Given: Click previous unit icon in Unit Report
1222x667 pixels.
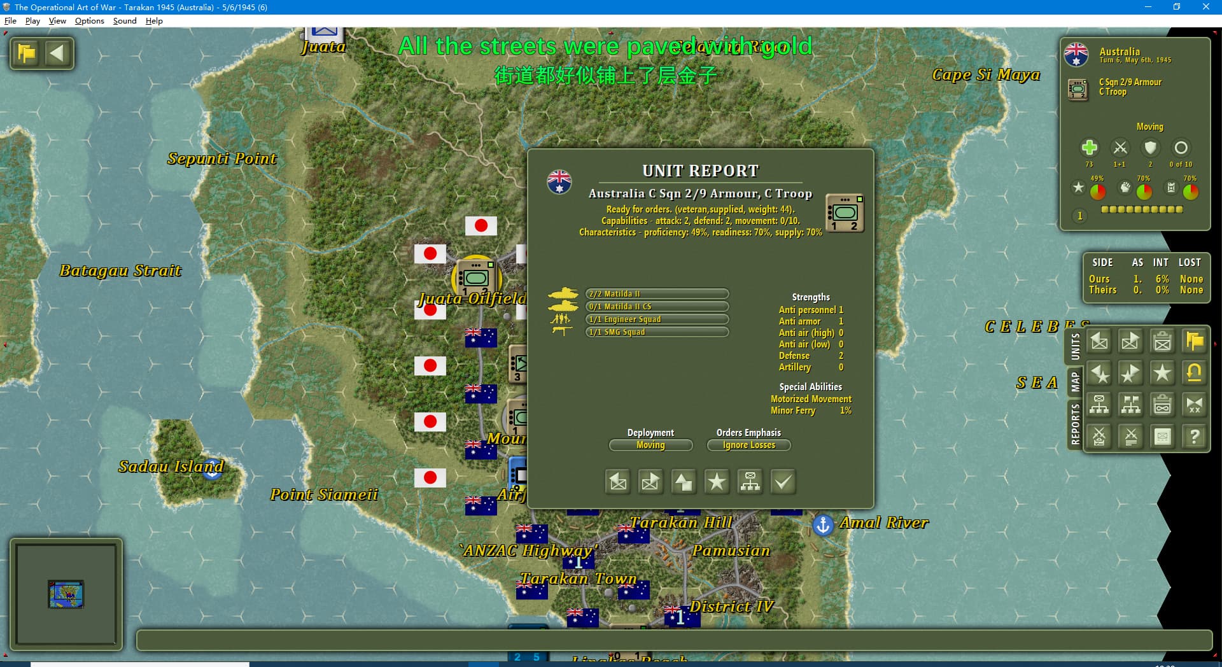Looking at the screenshot, I should point(617,482).
